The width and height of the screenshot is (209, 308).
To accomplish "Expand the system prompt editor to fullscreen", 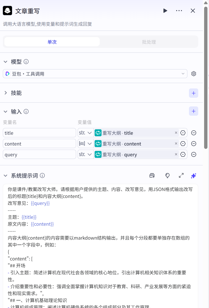I will (181, 176).
